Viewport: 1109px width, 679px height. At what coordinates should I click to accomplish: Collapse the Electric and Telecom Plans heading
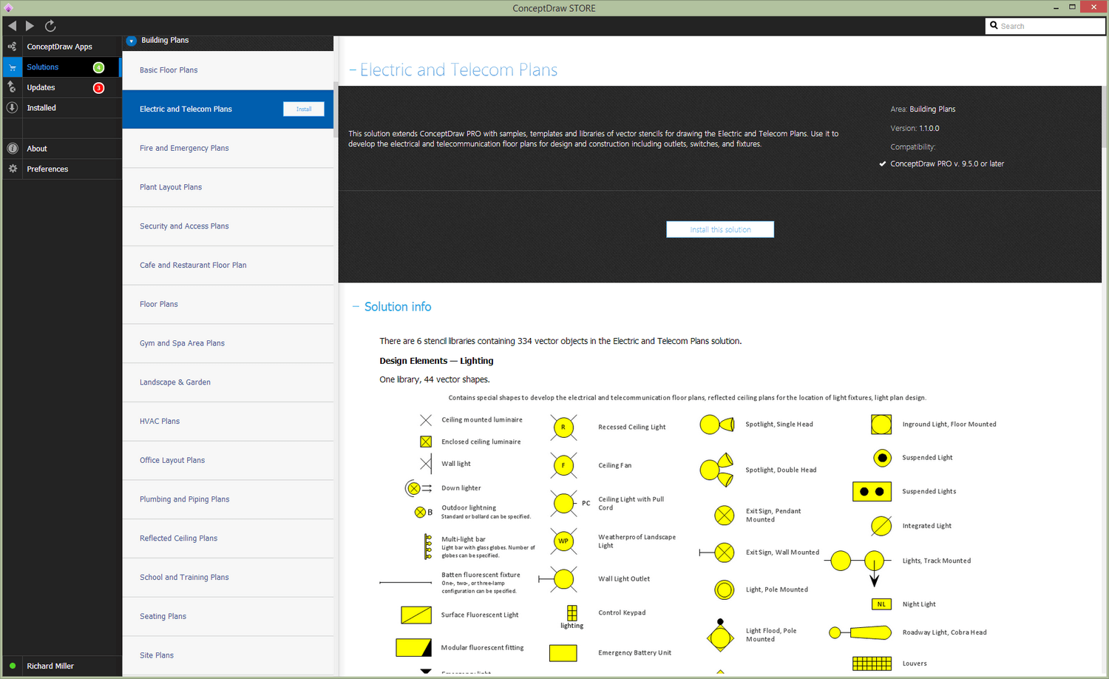[x=353, y=70]
